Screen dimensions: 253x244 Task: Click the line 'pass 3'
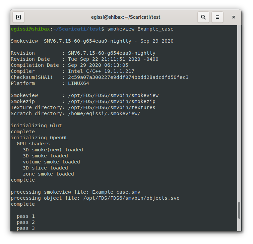[26, 228]
